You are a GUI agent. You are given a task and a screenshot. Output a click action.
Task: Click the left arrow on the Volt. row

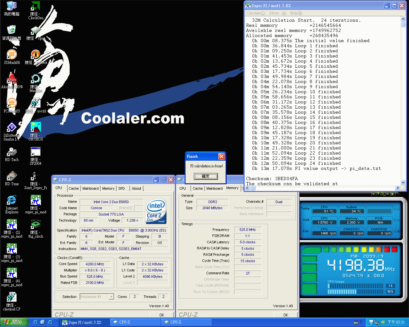tap(395, 220)
